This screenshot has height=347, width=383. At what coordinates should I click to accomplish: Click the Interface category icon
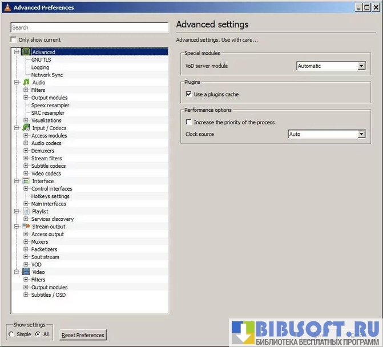(x=26, y=181)
